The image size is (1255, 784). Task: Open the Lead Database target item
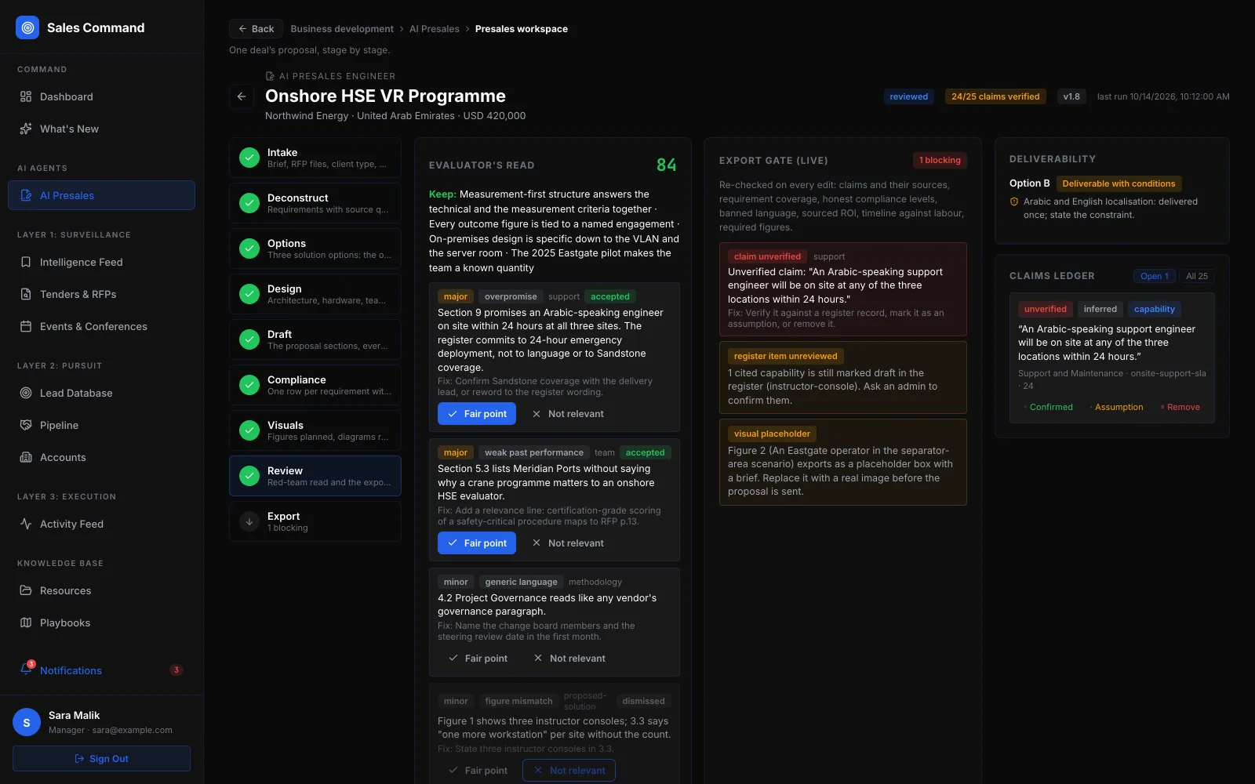[101, 393]
